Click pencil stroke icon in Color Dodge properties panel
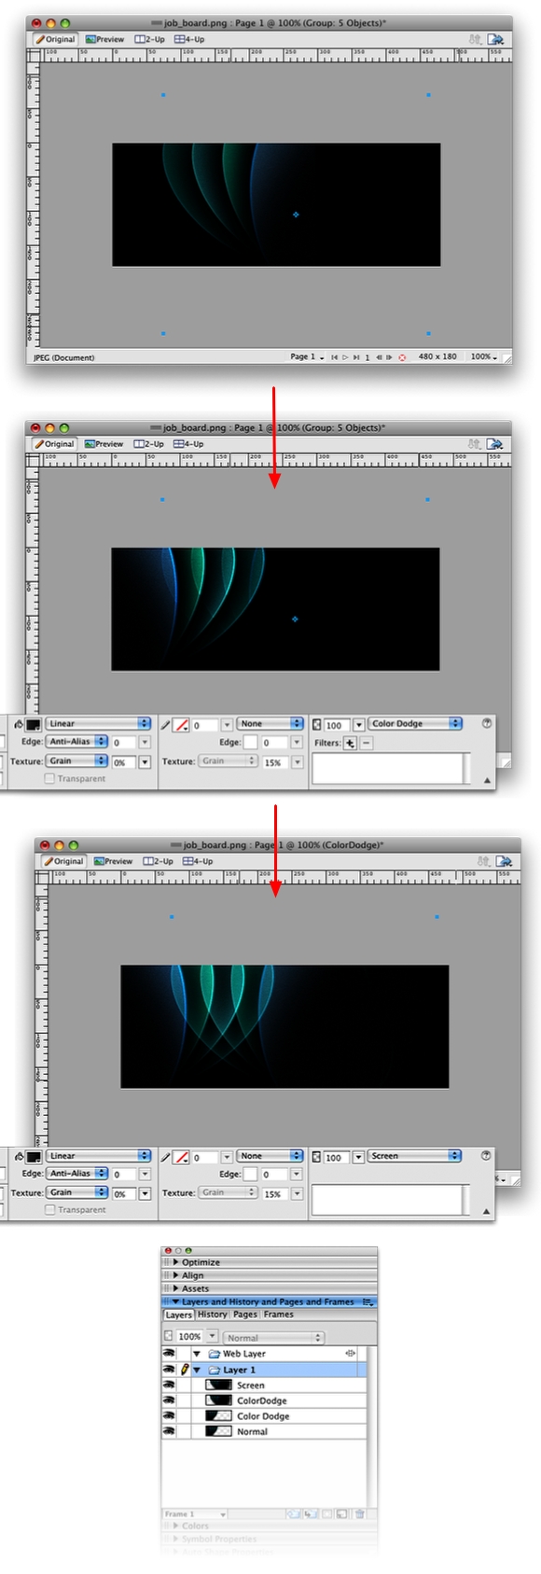The height and width of the screenshot is (1574, 541). pos(166,724)
